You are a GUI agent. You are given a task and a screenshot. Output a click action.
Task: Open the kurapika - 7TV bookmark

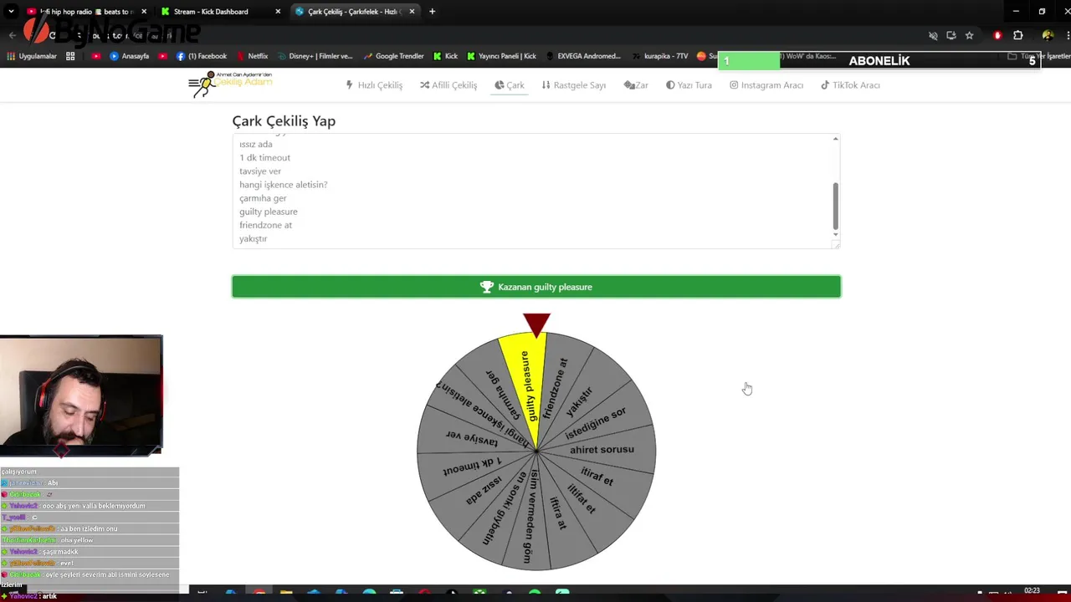(x=659, y=56)
